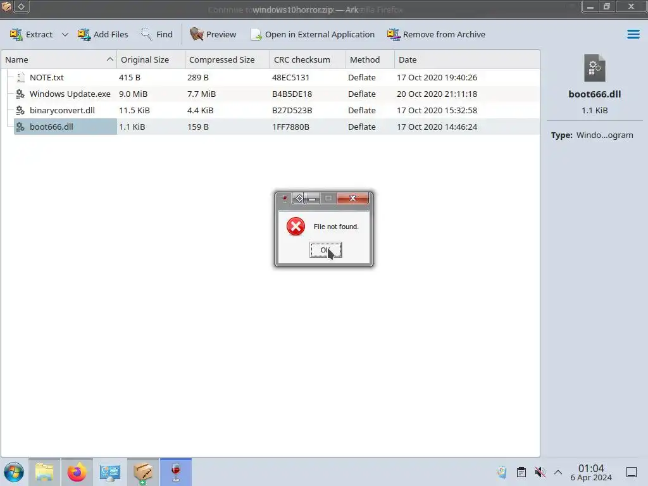
Task: Click the red error icon in dialog
Action: tap(296, 227)
